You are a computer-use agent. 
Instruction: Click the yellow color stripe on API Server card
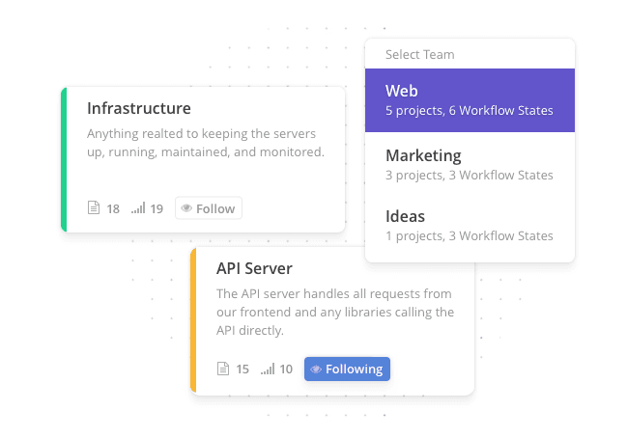(x=193, y=319)
